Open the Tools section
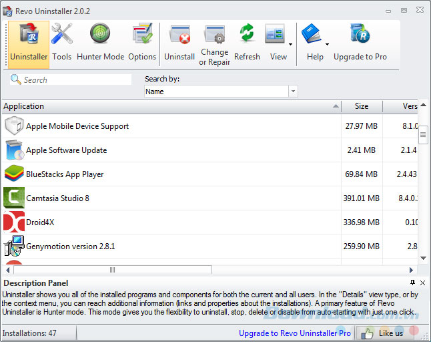Screen dimensions: 431x342 pyautogui.click(x=62, y=43)
